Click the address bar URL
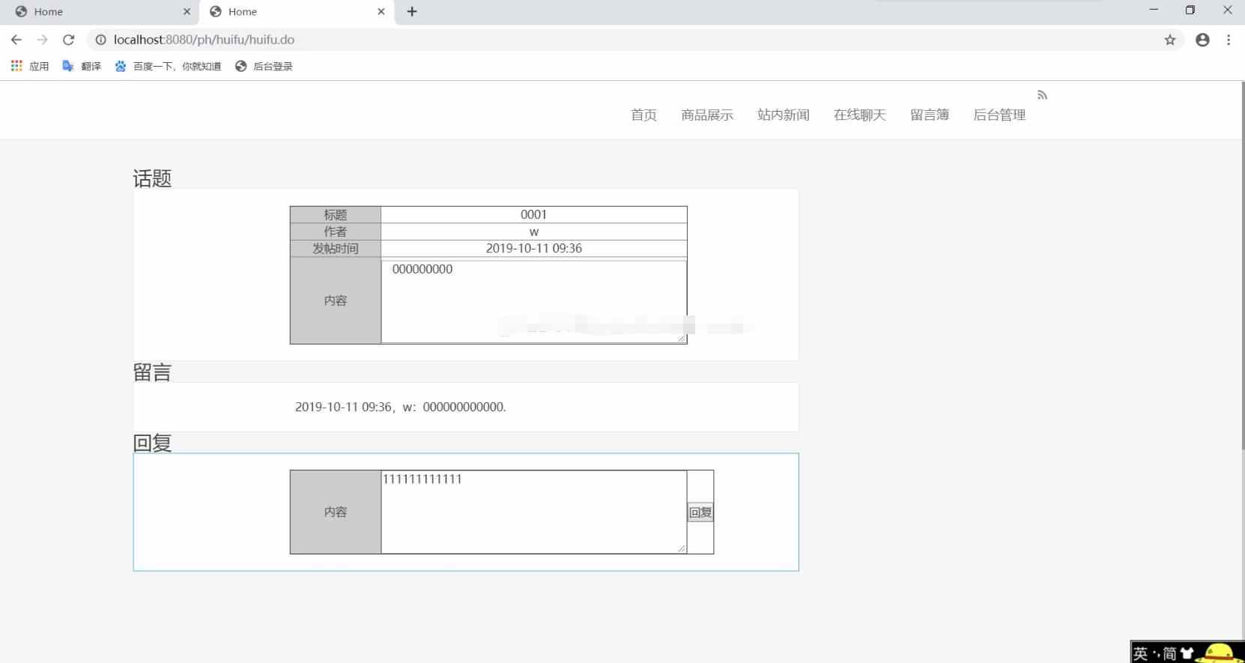Image resolution: width=1245 pixels, height=663 pixels. click(204, 40)
